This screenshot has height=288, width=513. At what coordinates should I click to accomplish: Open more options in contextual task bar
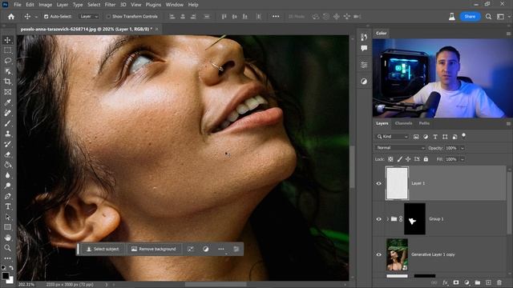[x=221, y=249]
